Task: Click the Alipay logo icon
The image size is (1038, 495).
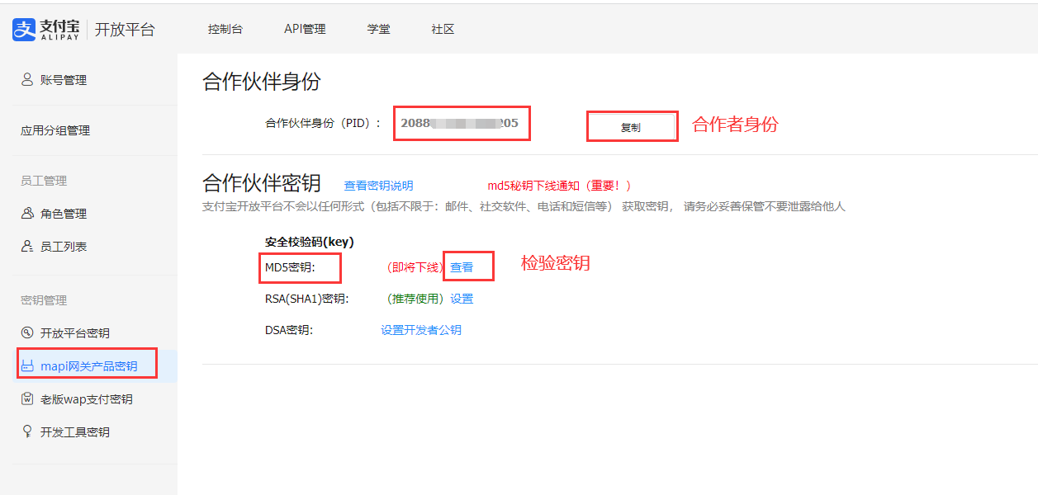Action: click(x=24, y=30)
